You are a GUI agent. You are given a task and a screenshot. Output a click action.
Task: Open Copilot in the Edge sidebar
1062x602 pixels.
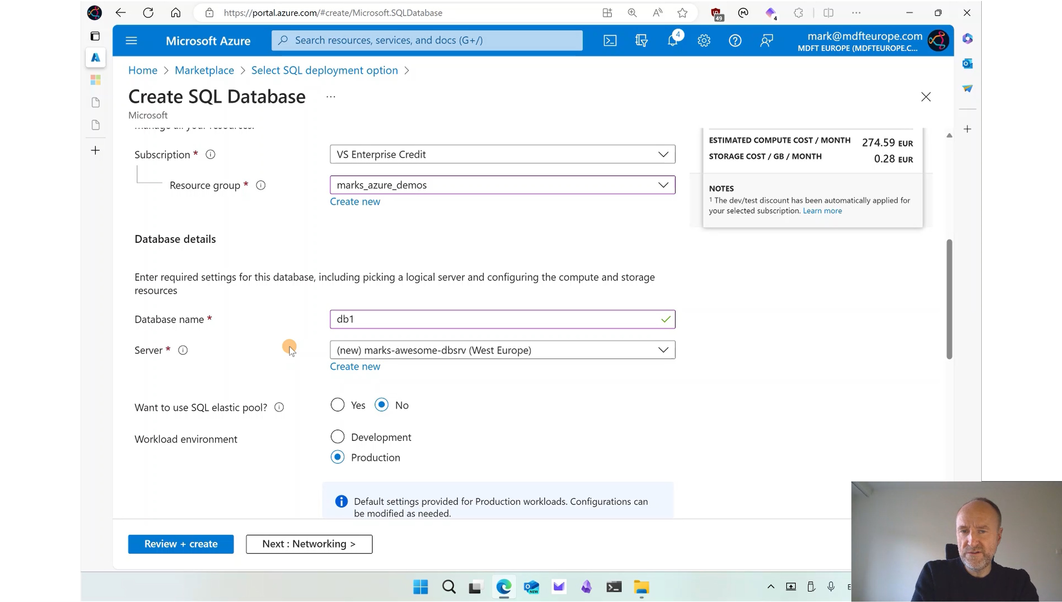[967, 39]
